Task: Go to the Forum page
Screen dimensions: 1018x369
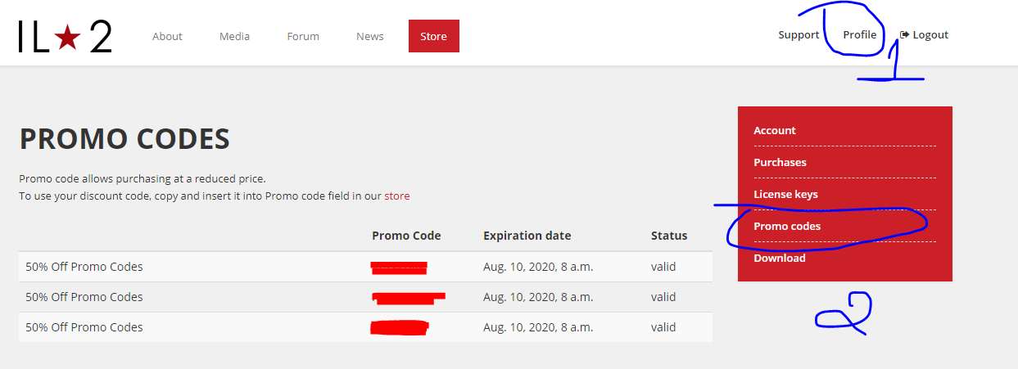Action: pyautogui.click(x=303, y=36)
